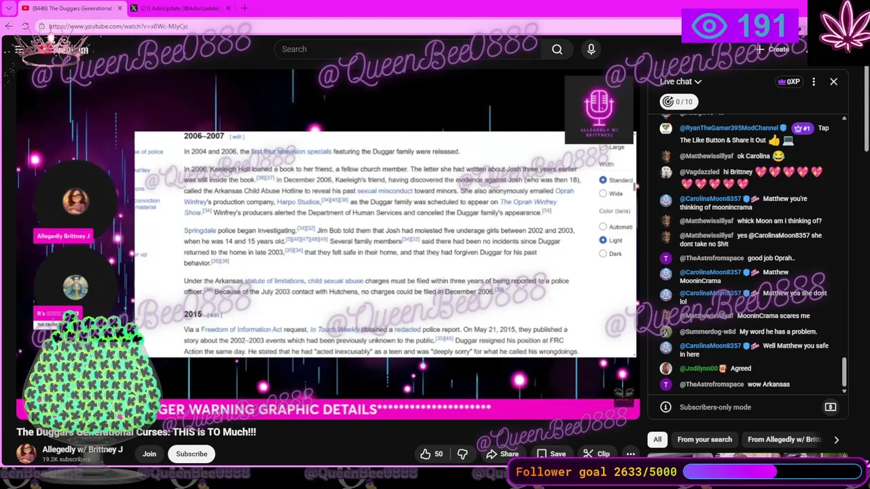Open child sexual abuse link
Image resolution: width=870 pixels, height=489 pixels.
pyautogui.click(x=335, y=280)
